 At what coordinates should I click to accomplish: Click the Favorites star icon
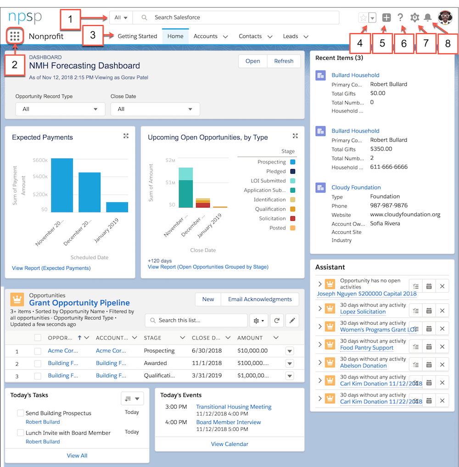pos(363,18)
